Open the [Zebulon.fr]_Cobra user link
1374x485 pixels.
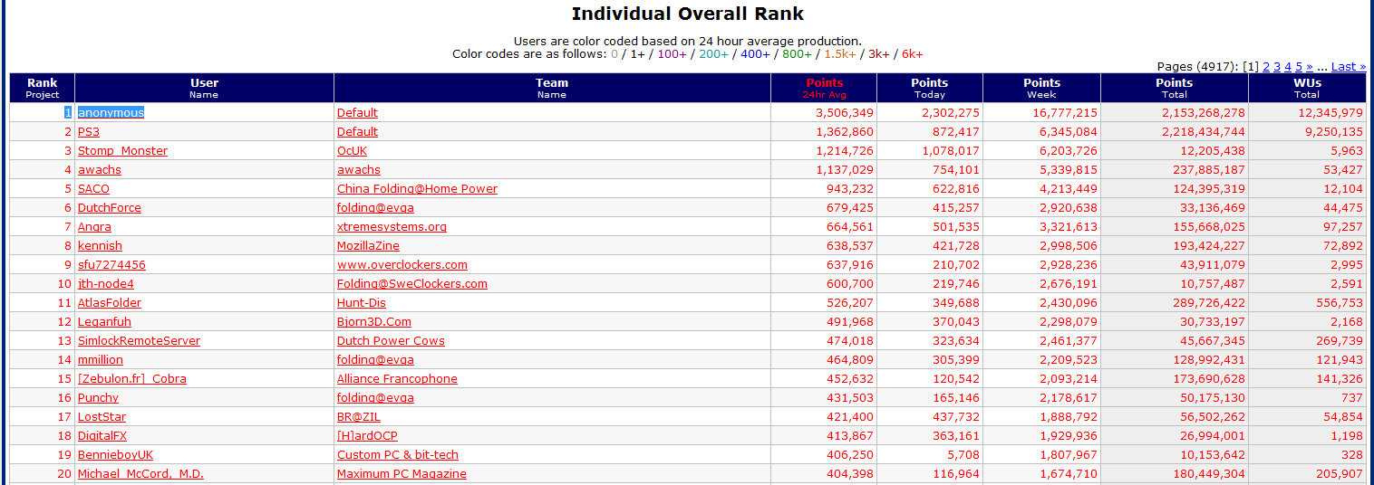[132, 379]
